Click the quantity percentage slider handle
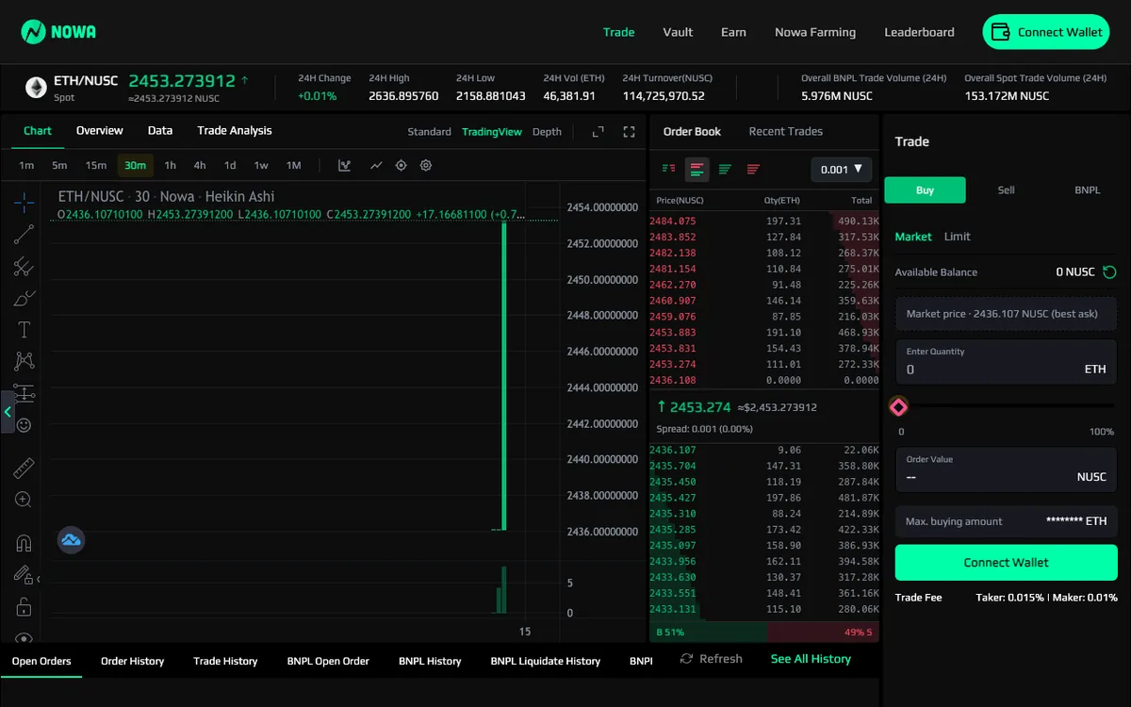Viewport: 1131px width, 707px height. pyautogui.click(x=899, y=407)
